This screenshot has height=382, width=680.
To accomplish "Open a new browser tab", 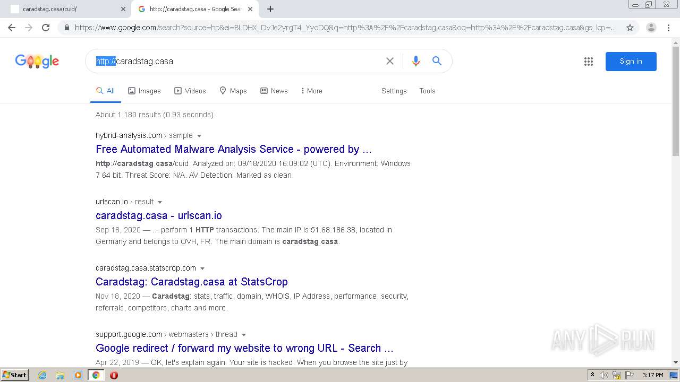I will tap(270, 9).
